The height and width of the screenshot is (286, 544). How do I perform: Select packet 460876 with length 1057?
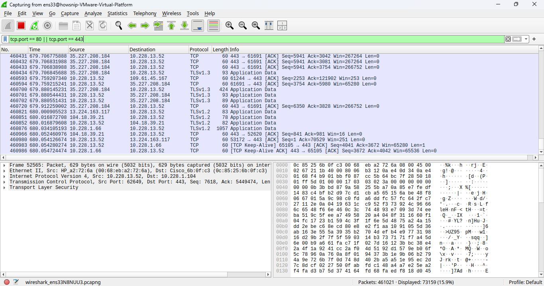pos(269,128)
